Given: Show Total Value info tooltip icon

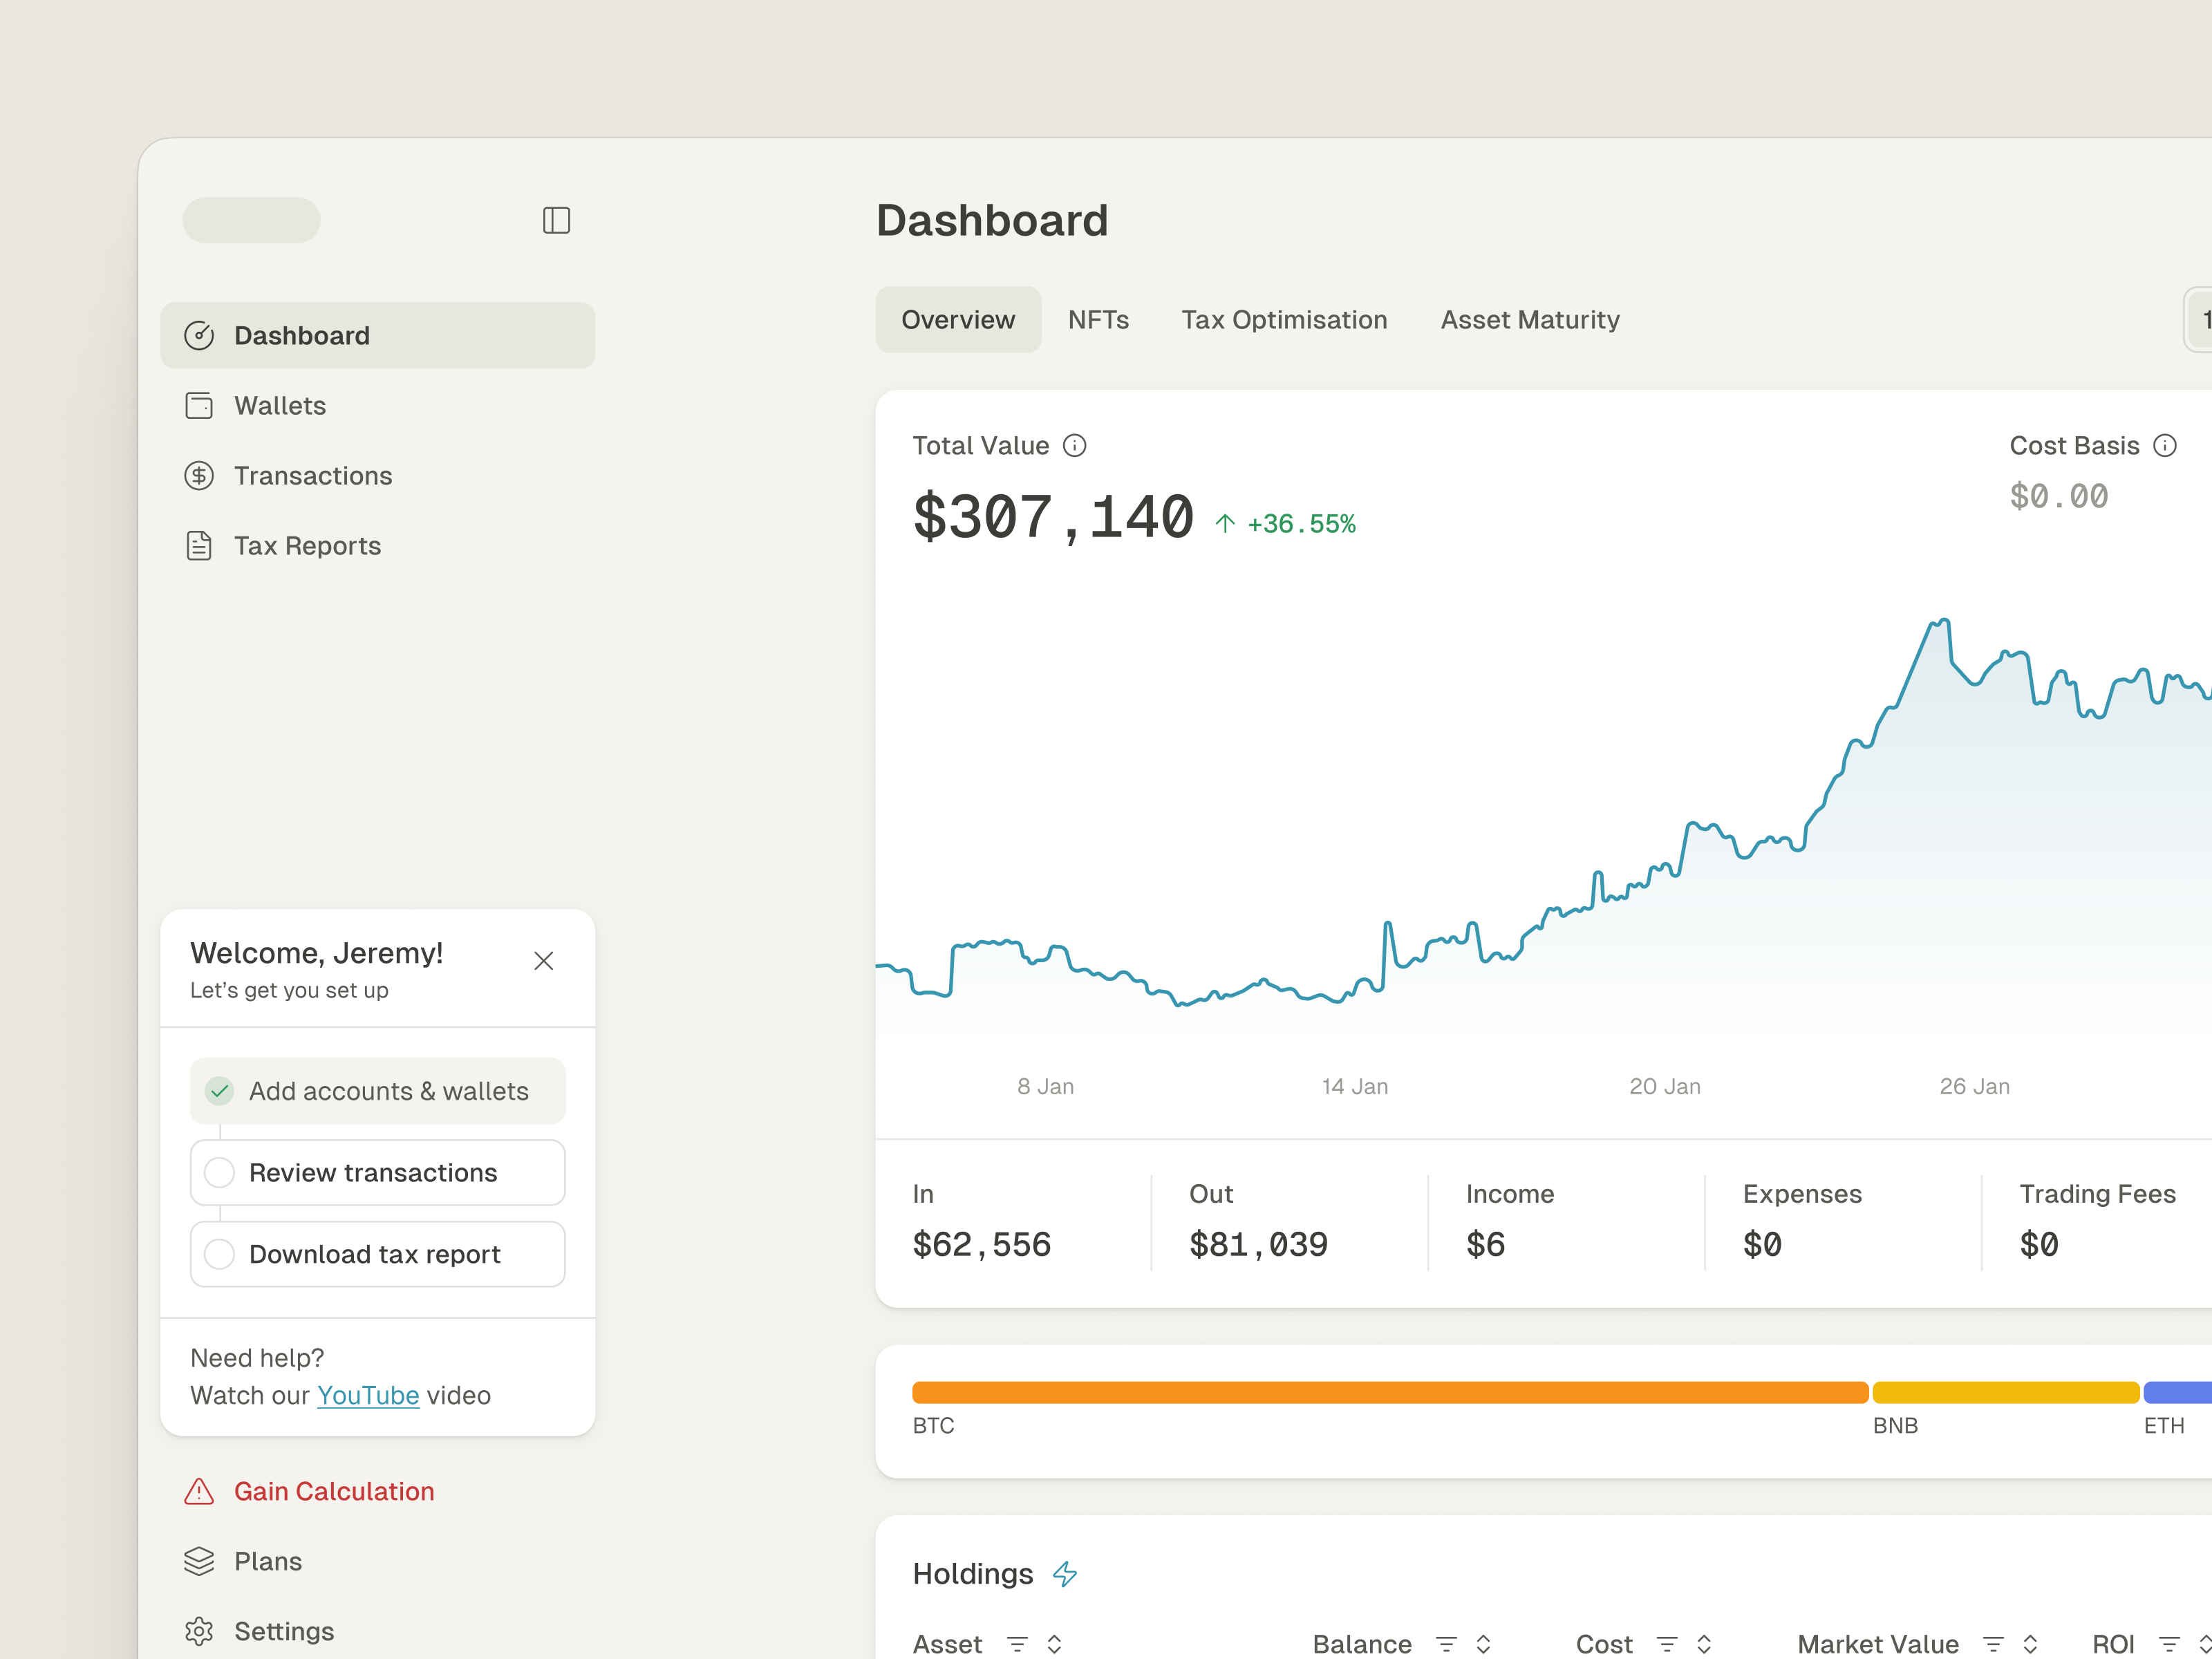Looking at the screenshot, I should tap(1074, 445).
